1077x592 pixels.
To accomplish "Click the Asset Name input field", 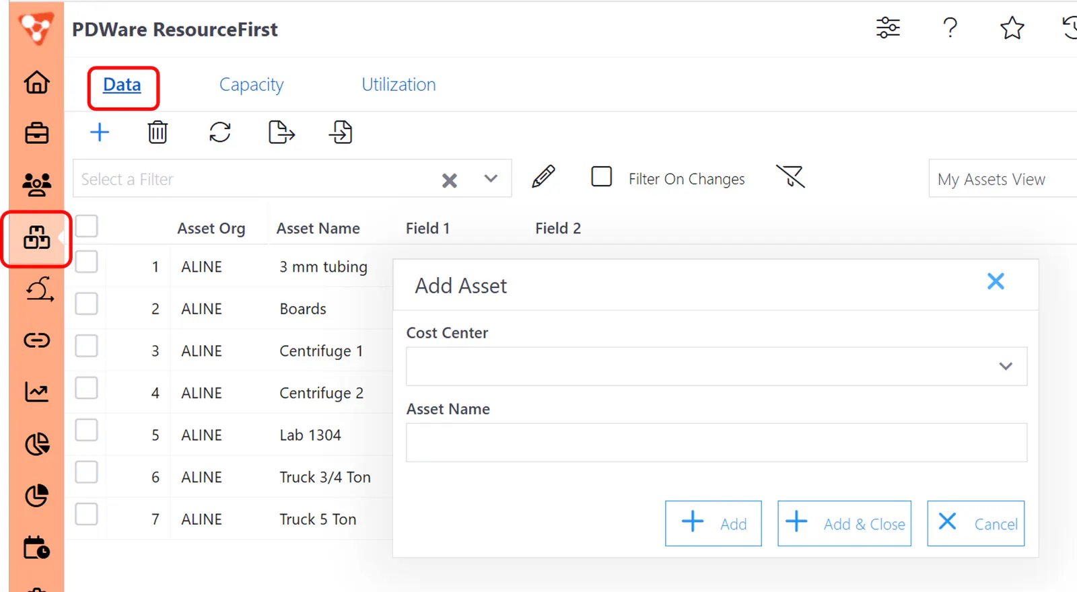I will (716, 442).
